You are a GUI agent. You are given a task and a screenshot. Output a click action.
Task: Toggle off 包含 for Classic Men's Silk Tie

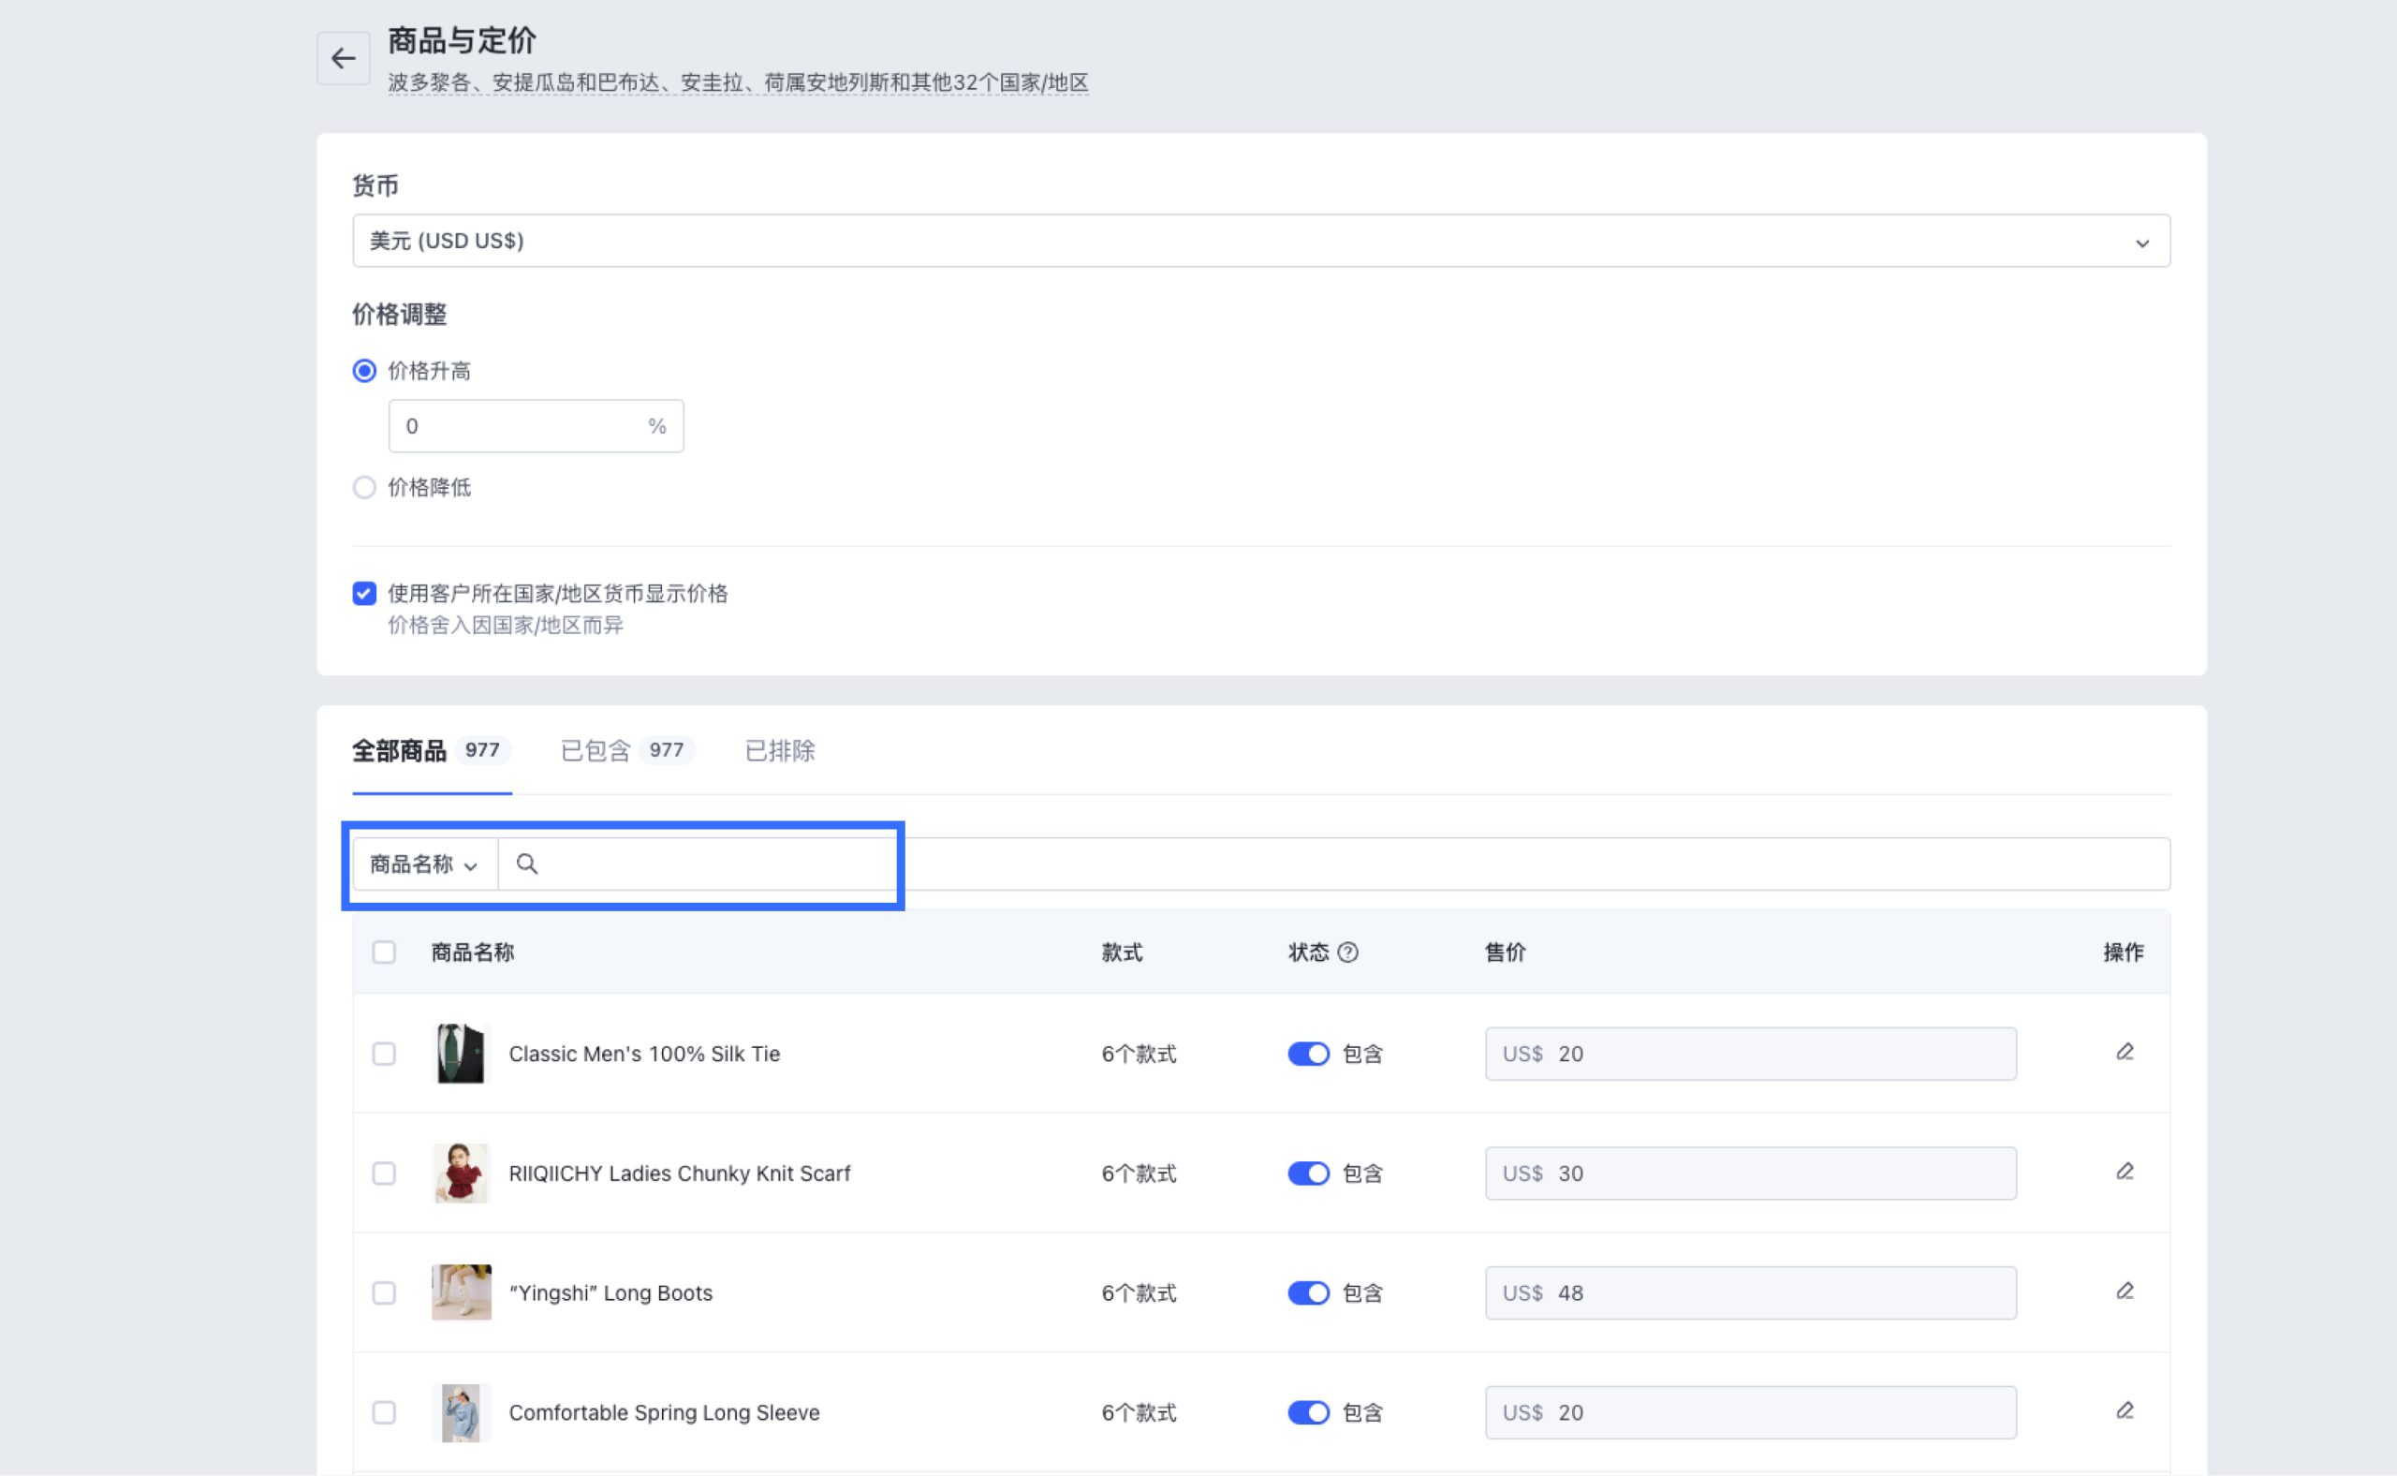pos(1308,1054)
